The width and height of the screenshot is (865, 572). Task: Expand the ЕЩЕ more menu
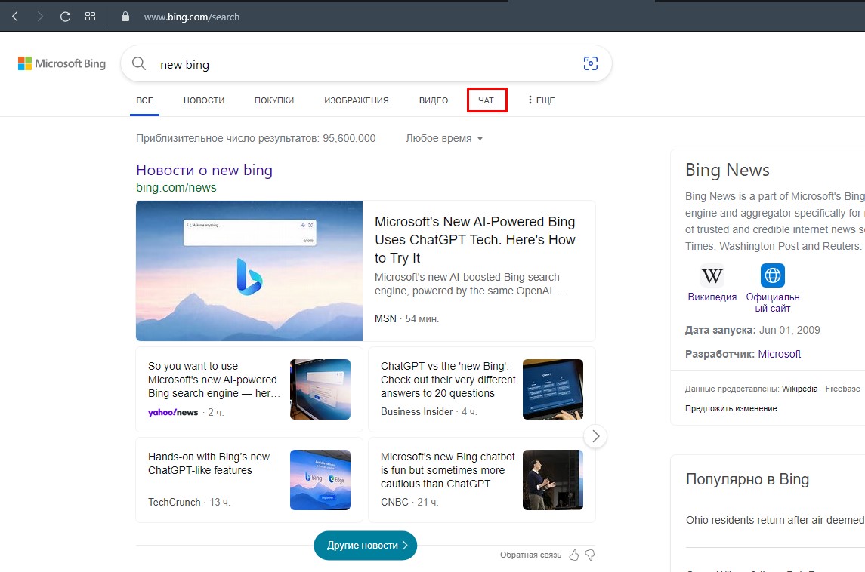pos(541,100)
